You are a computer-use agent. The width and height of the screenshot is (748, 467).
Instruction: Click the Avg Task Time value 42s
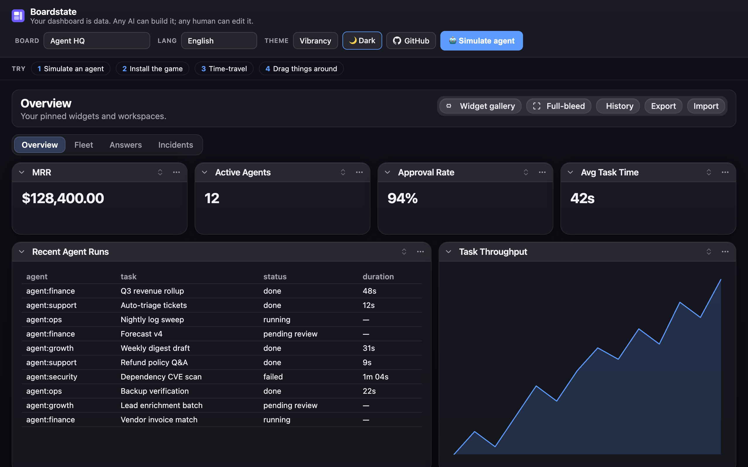tap(582, 198)
